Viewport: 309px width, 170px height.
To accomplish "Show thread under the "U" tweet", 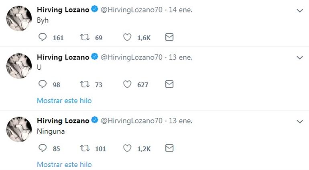I will point(64,100).
